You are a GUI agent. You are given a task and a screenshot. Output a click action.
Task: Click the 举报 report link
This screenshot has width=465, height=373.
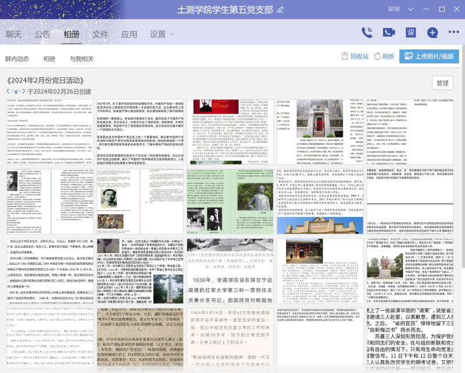[x=394, y=10]
